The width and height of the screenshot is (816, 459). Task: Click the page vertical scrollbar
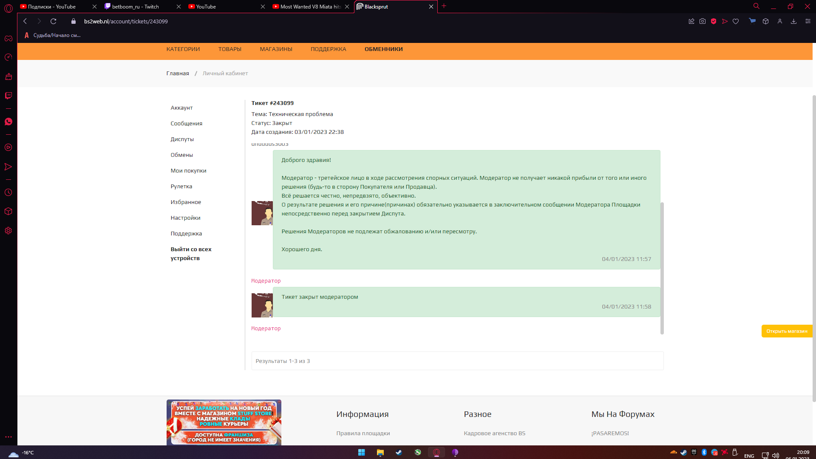tap(814, 249)
